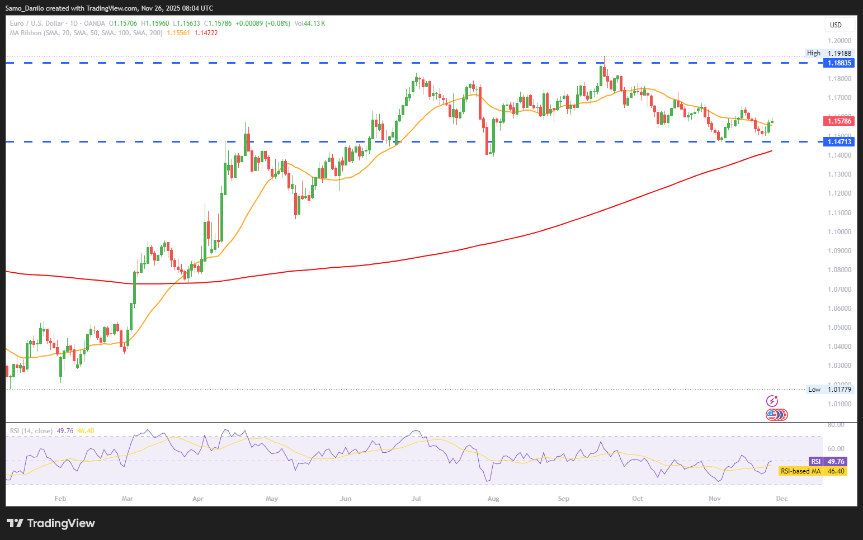Open the US flag economic event marker
Viewport: 863px width, 540px height.
click(x=776, y=415)
